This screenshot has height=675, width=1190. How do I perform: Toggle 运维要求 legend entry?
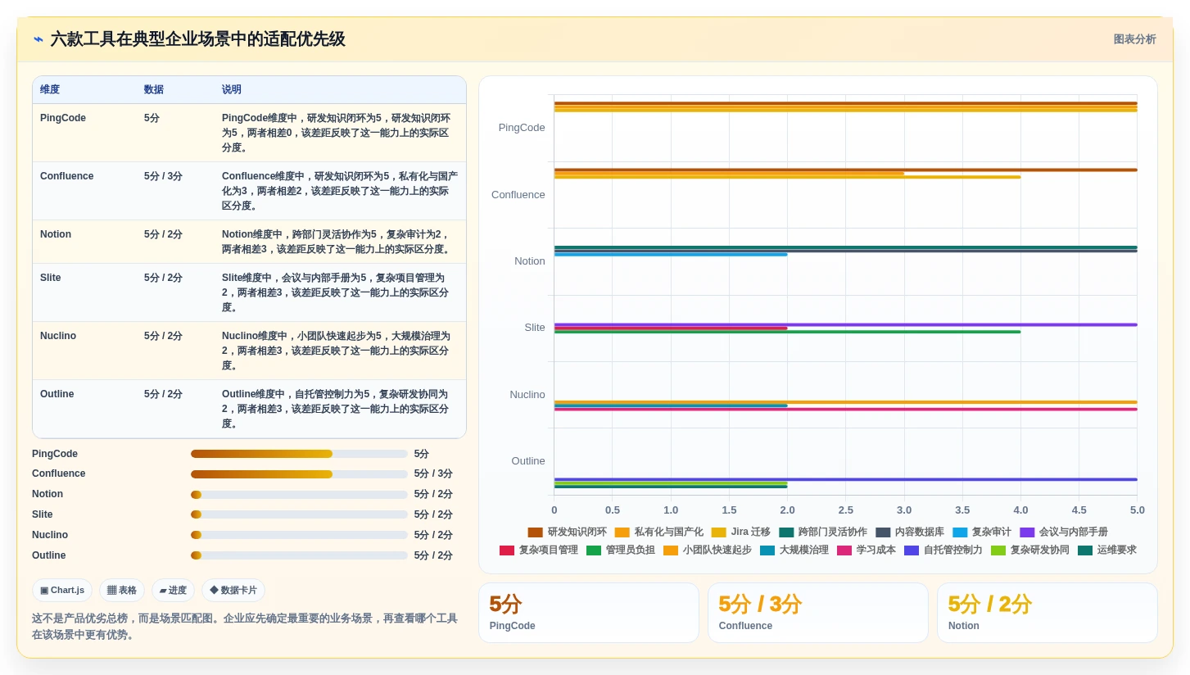1107,550
